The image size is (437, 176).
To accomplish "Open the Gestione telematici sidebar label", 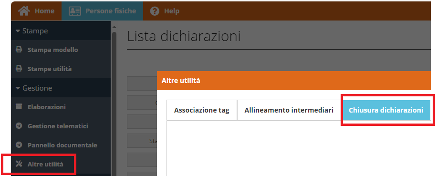I will 58,126.
